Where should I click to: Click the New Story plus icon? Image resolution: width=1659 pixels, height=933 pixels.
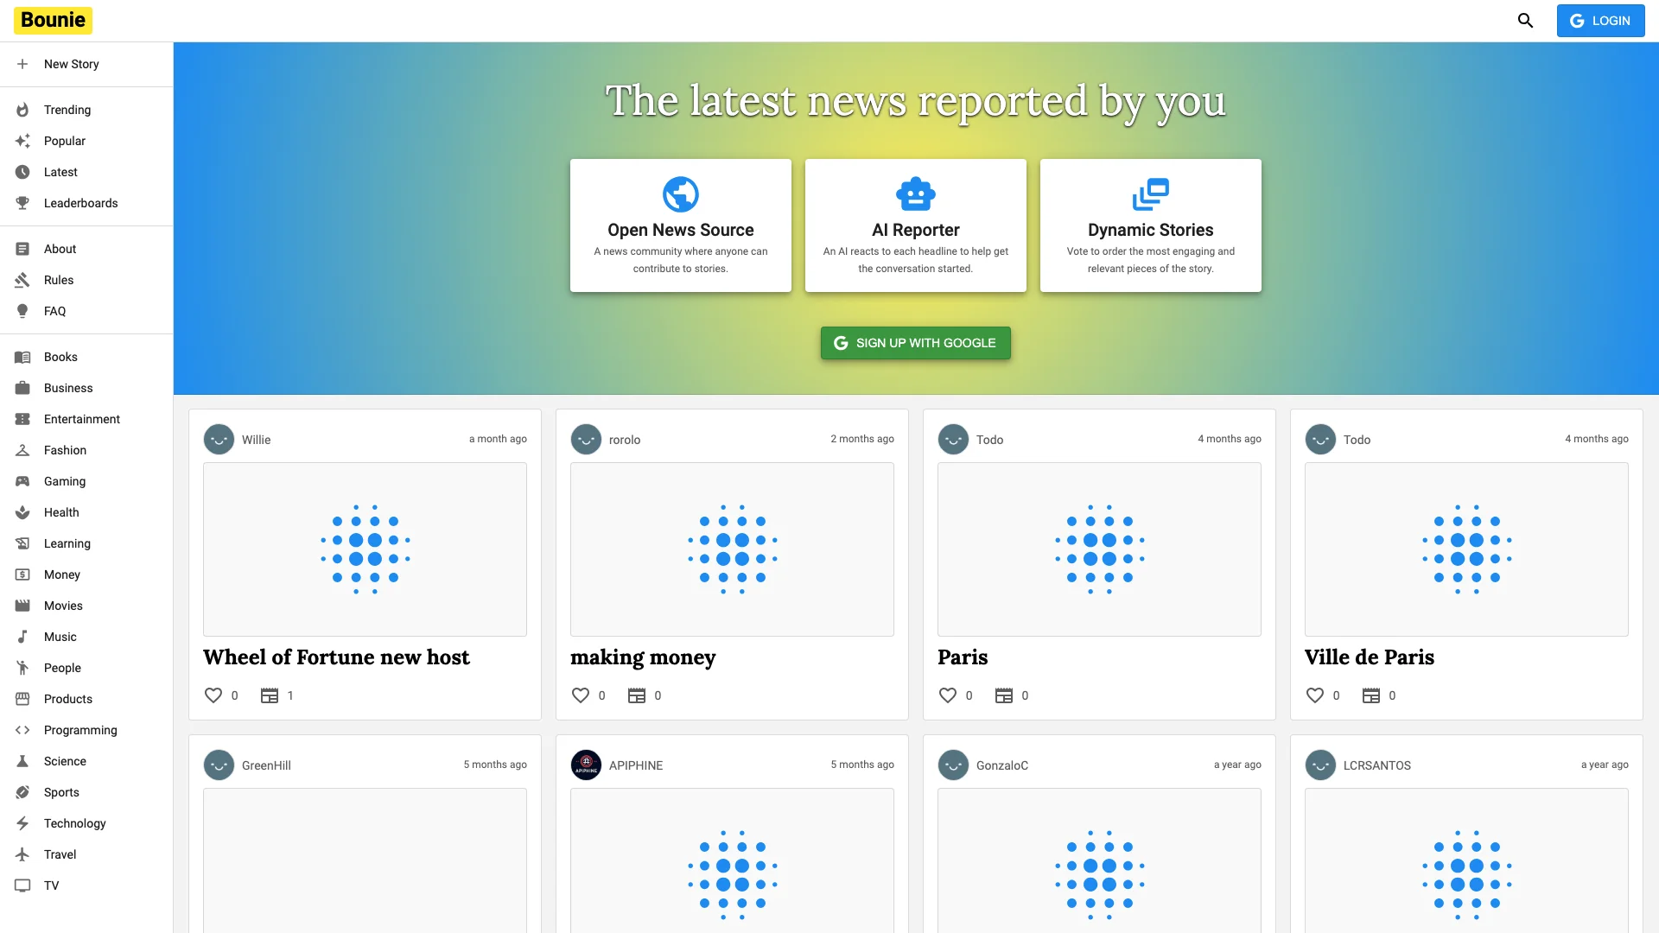point(22,64)
